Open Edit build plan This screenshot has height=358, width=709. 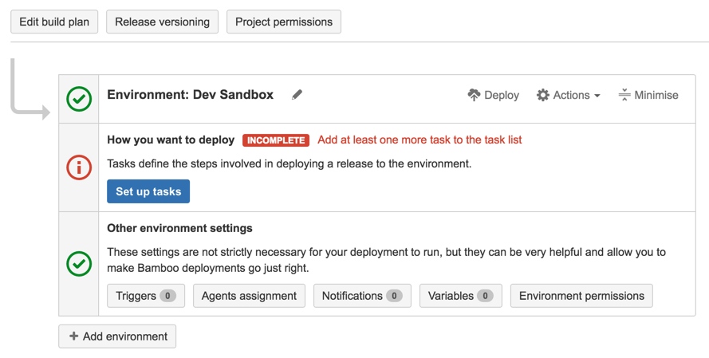click(x=54, y=22)
